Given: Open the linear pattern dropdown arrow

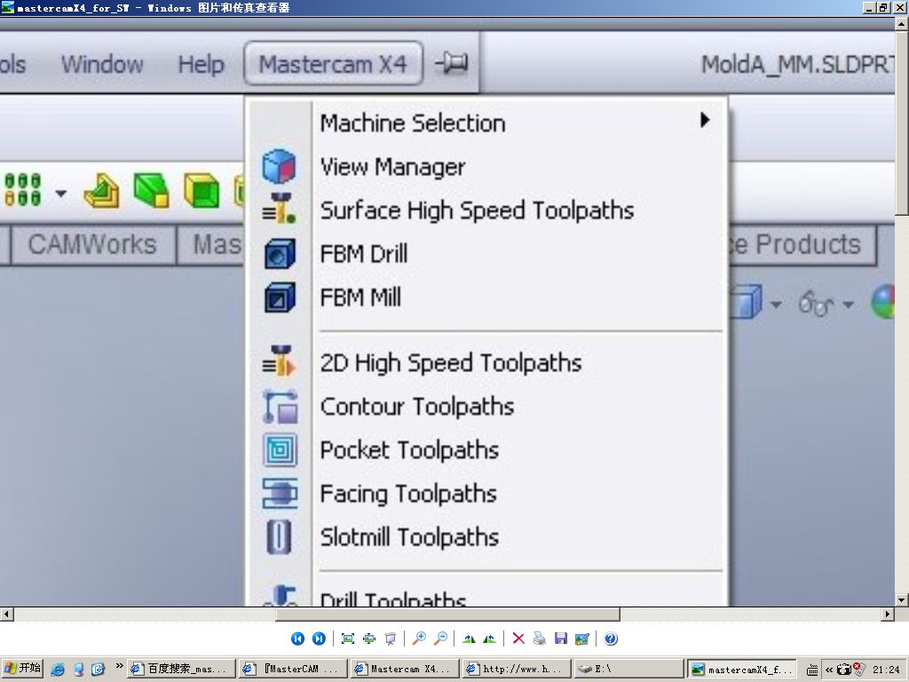Looking at the screenshot, I should pyautogui.click(x=61, y=193).
